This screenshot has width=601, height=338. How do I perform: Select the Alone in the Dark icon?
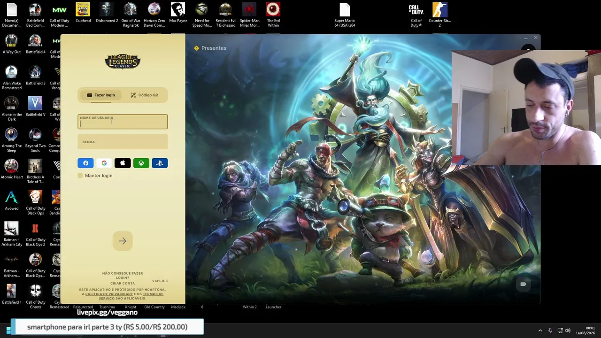[11, 109]
